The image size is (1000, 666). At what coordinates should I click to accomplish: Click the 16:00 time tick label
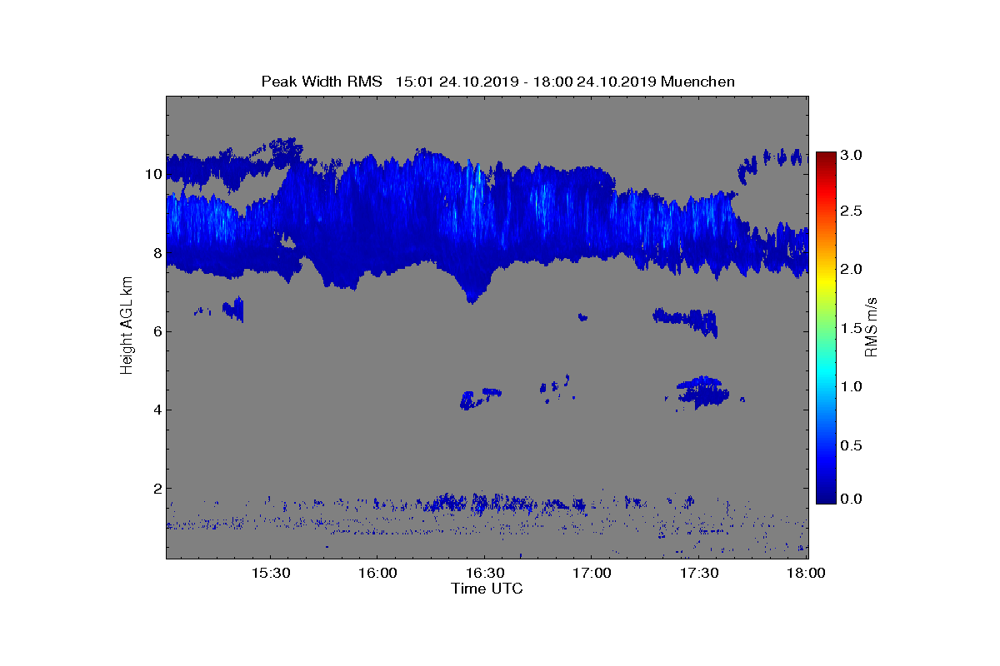(x=379, y=573)
